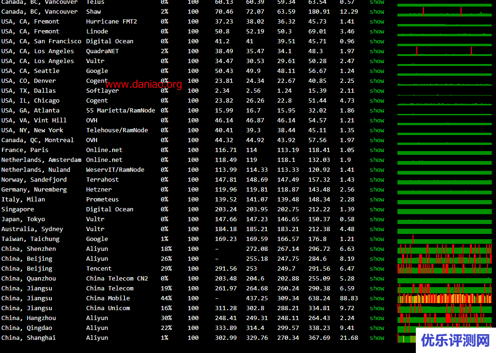Open 'show' link for Qingdao Aliyun
The width and height of the screenshot is (496, 353).
pyautogui.click(x=377, y=328)
